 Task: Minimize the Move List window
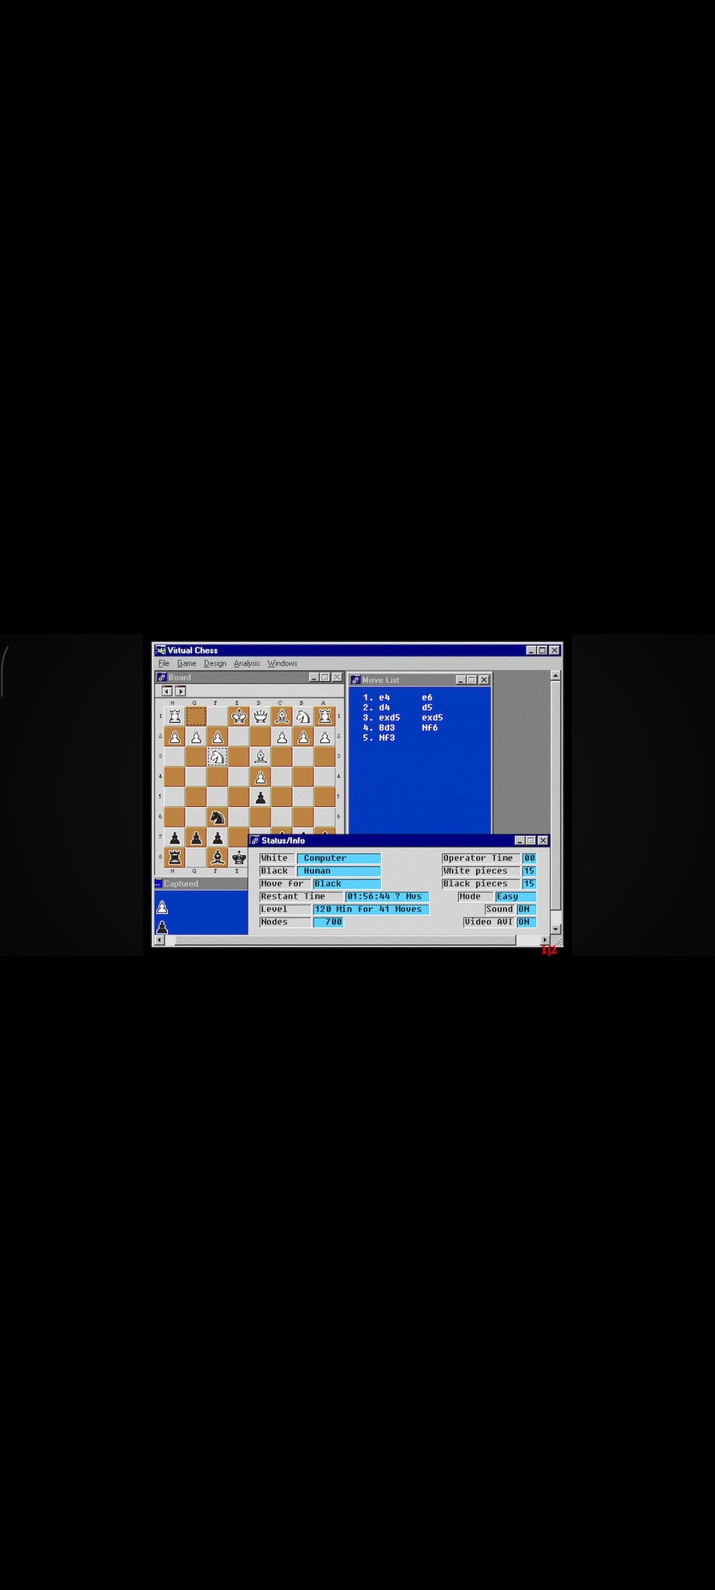tap(461, 680)
